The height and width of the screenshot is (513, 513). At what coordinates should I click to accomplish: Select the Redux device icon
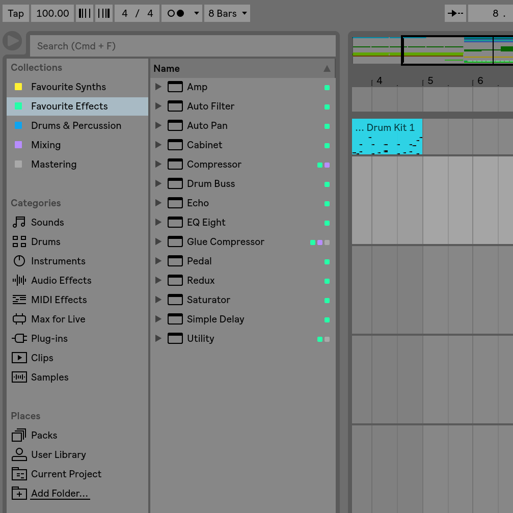[175, 280]
